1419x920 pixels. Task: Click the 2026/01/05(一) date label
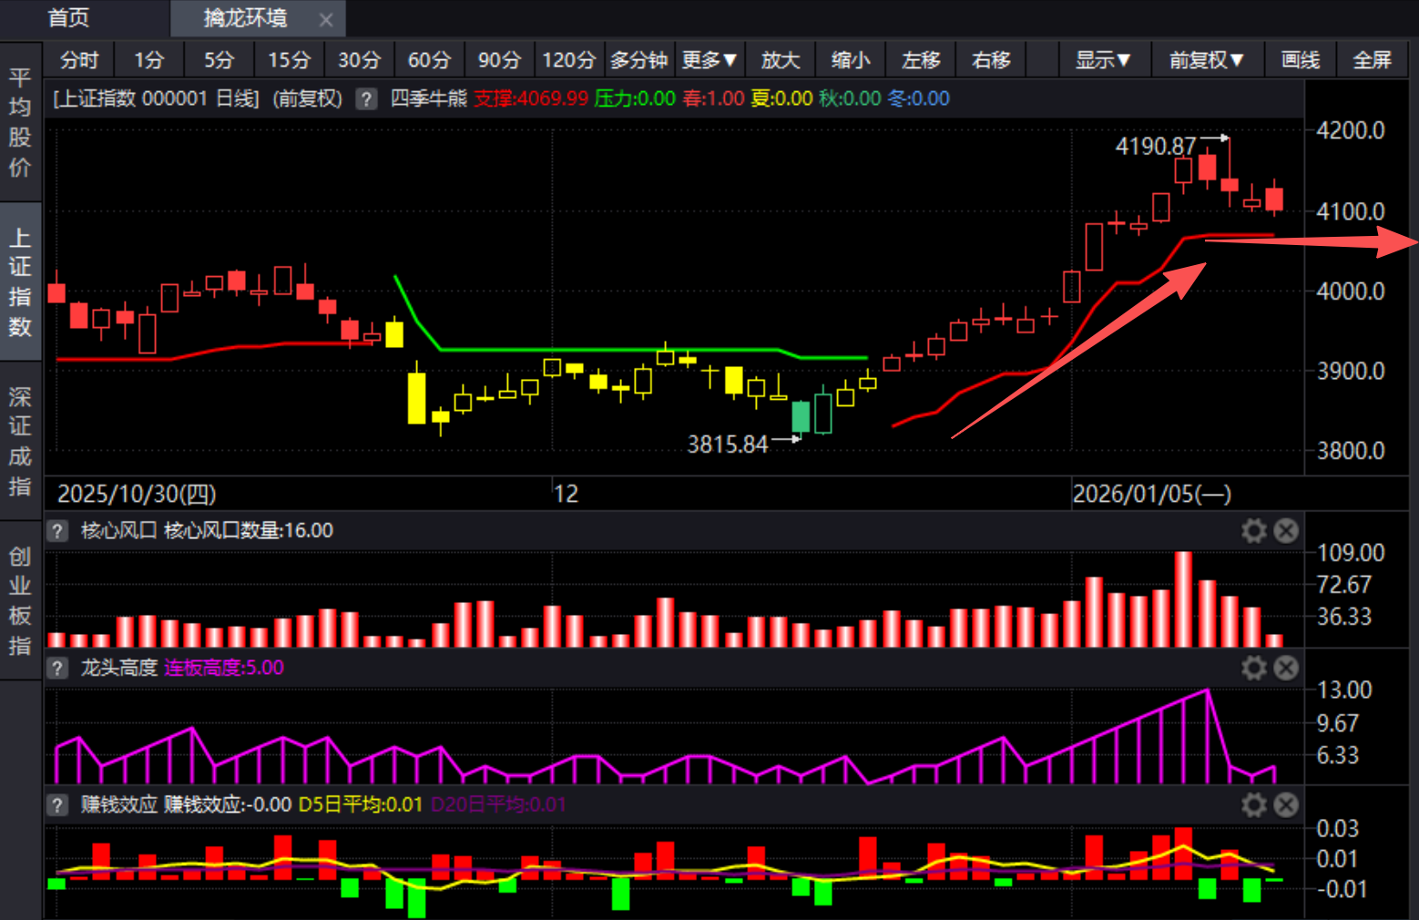[1152, 495]
